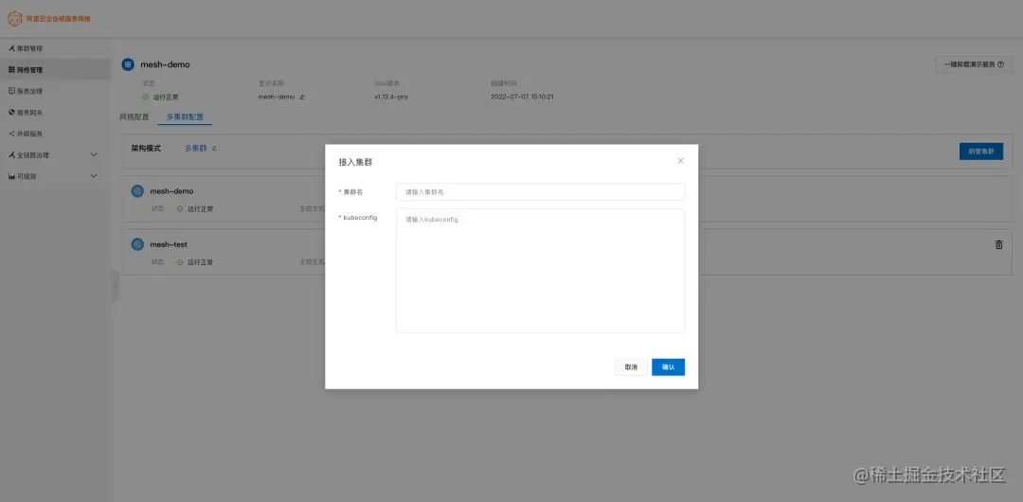Image resolution: width=1023 pixels, height=502 pixels.
Task: Collapse the sidebar using edge handle
Action: (x=116, y=285)
